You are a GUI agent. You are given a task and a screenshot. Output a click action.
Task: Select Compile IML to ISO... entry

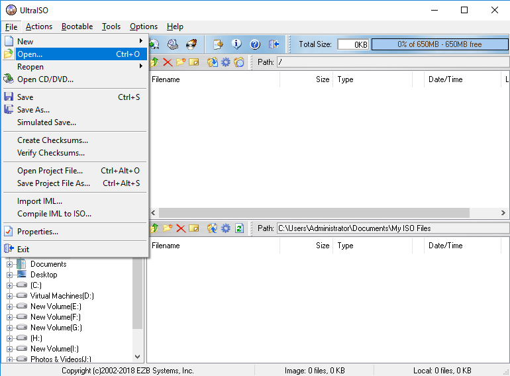coord(75,214)
